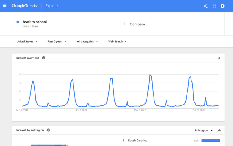Select South Carolina in subregion list
Image resolution: width=233 pixels, height=146 pixels.
[137, 141]
